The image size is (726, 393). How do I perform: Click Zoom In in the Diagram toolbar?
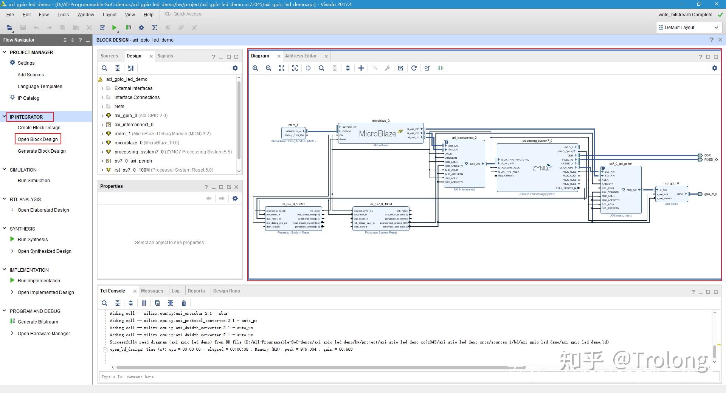pos(255,68)
